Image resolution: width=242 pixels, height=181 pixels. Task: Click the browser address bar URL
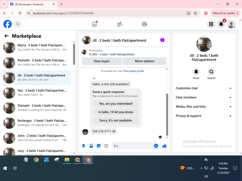tap(63, 13)
